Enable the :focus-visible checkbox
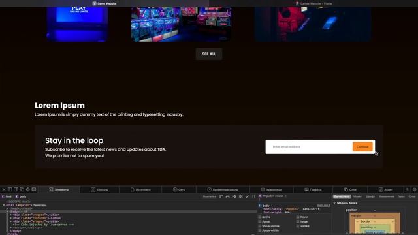 coord(260,226)
